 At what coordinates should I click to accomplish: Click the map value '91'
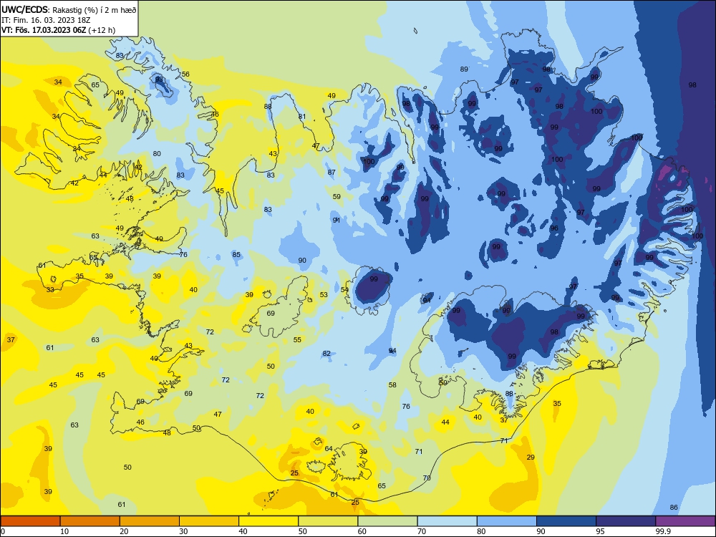pos(337,220)
